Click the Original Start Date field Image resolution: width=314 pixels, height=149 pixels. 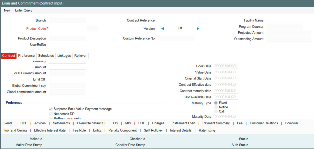226,78
